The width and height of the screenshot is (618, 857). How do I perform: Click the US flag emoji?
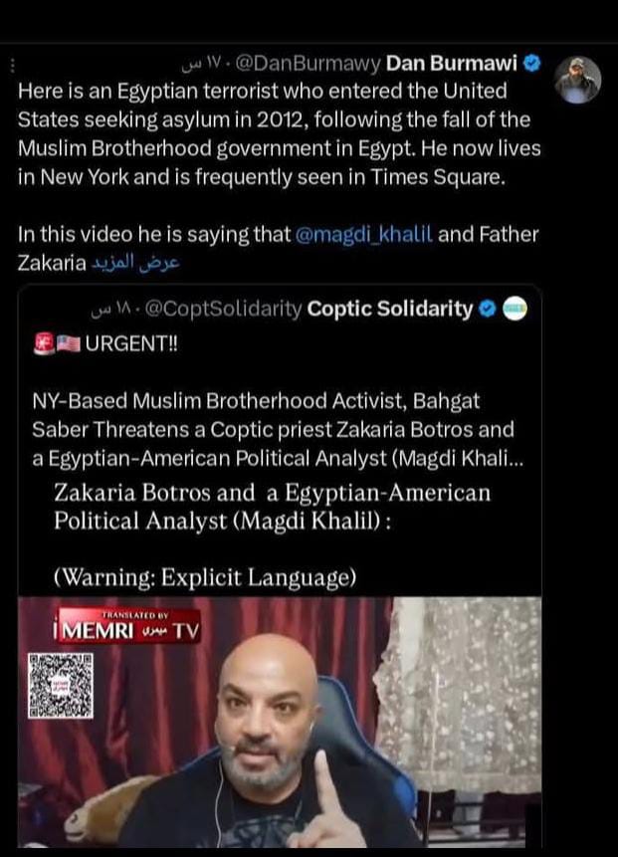[x=69, y=343]
